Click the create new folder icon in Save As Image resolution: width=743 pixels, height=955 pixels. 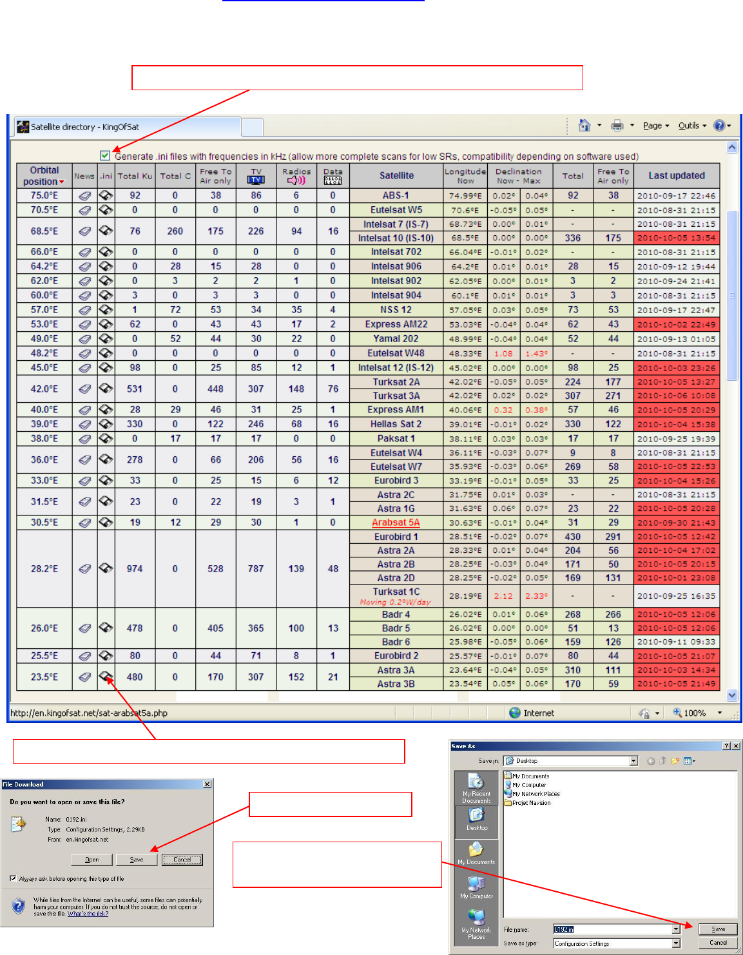pyautogui.click(x=675, y=761)
